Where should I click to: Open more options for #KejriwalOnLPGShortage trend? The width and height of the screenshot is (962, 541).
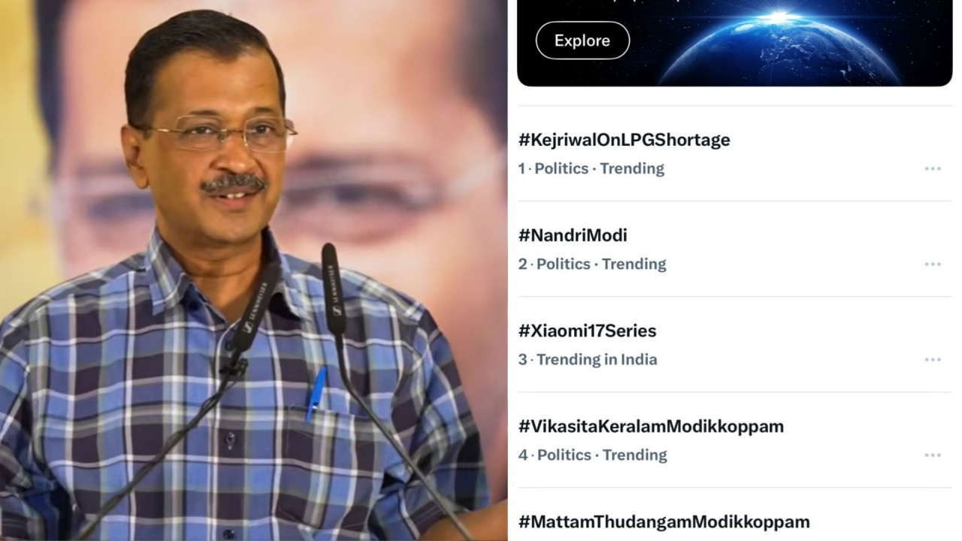click(x=933, y=168)
